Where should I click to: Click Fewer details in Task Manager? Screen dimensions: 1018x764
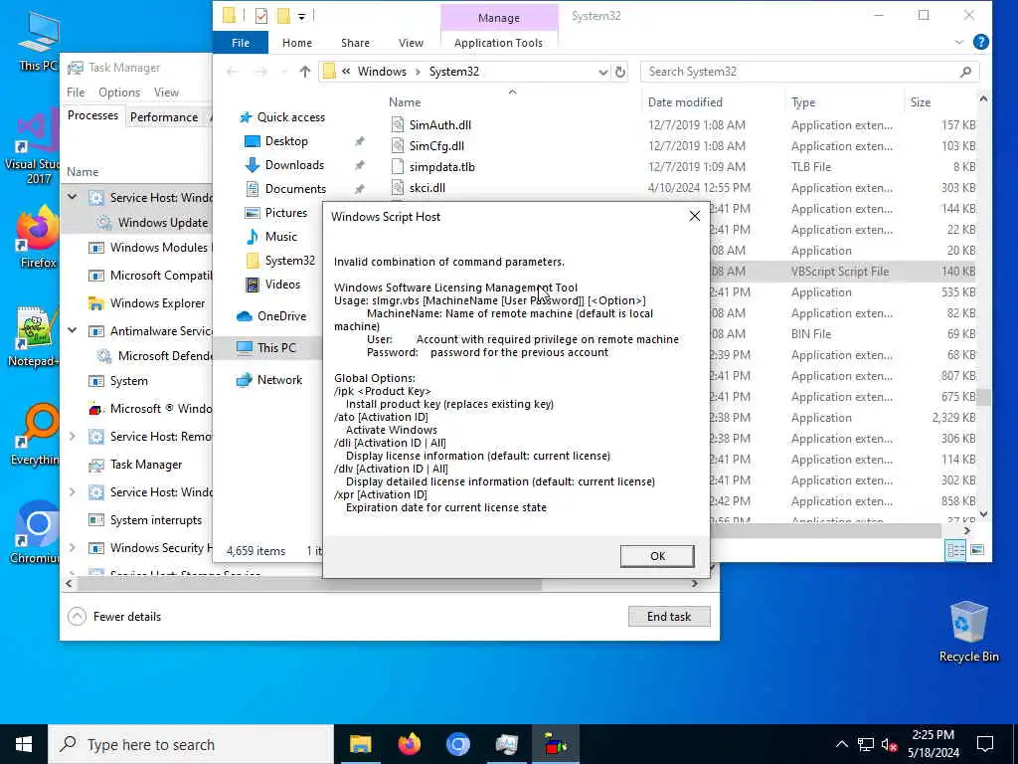[x=115, y=617]
